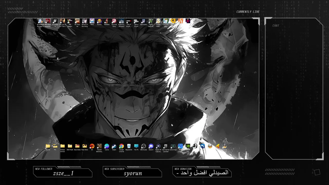This screenshot has height=185, width=329.
Task: Select the Carry The Glass icon
Action: [x=166, y=23]
